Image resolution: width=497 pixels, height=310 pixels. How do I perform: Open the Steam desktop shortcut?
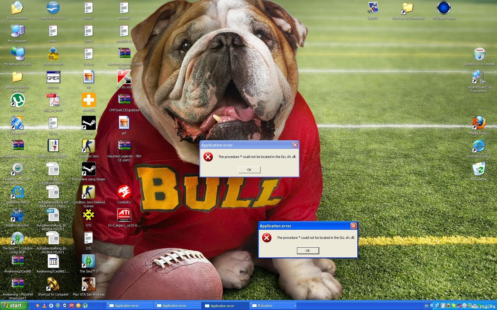point(88,123)
